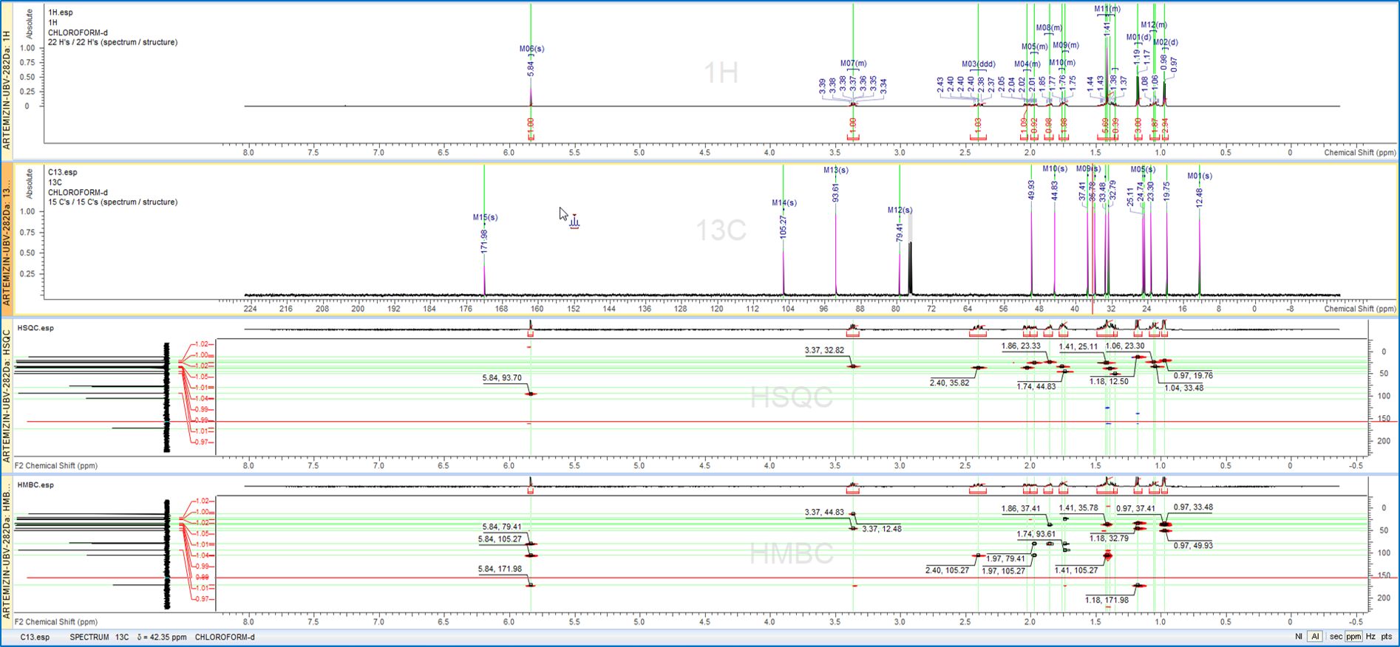Select HMBC correlation label 1.74, 93.61
Image resolution: width=1400 pixels, height=647 pixels.
pos(1036,534)
